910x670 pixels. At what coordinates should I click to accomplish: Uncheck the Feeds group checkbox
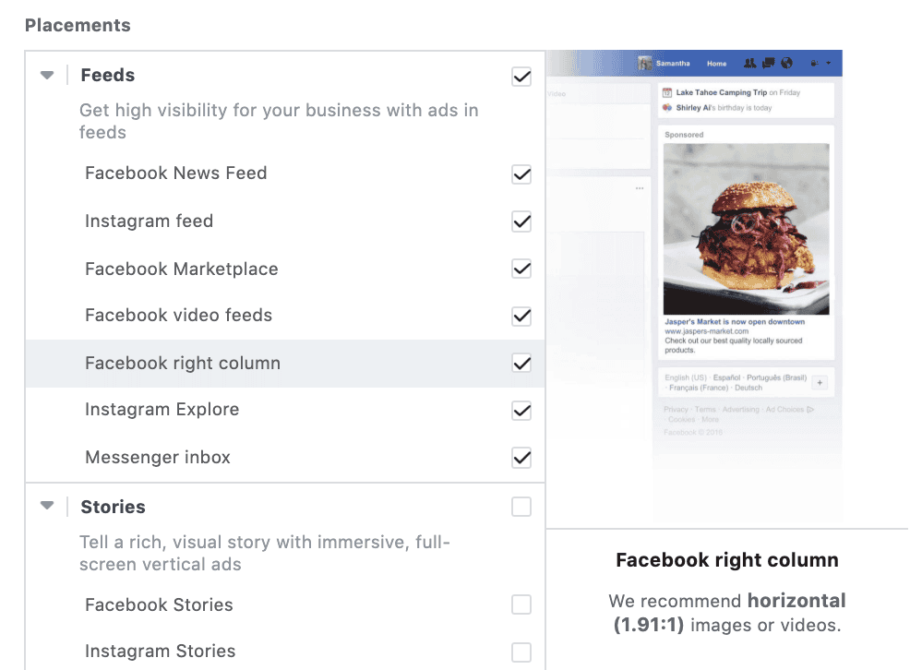[x=521, y=77]
